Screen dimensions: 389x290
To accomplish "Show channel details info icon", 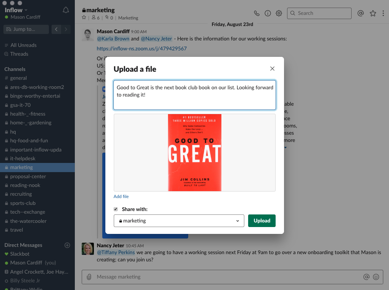I will 268,13.
